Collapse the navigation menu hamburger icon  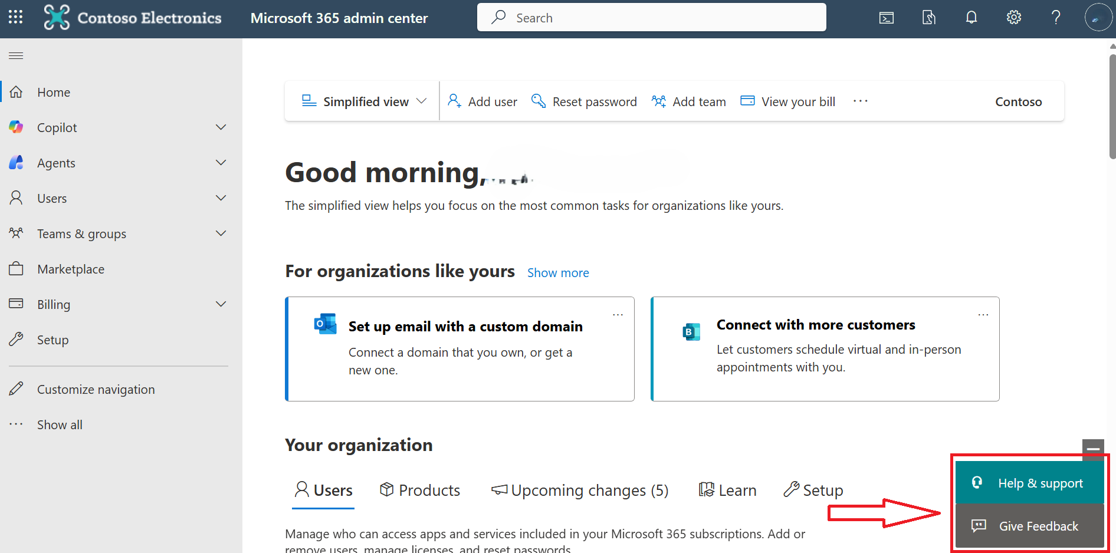16,55
